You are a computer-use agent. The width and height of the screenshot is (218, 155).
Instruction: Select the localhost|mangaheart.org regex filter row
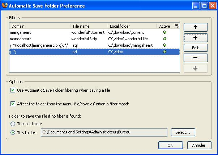click(x=95, y=45)
